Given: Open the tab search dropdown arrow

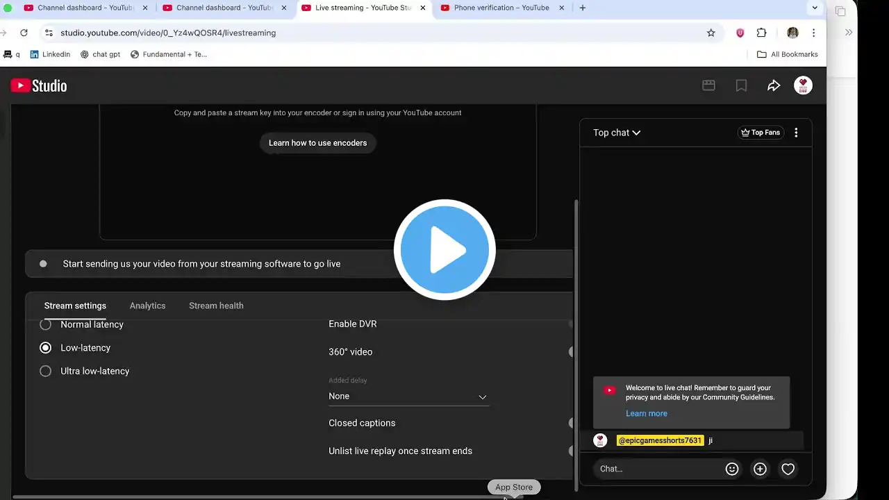Looking at the screenshot, I should 815,8.
